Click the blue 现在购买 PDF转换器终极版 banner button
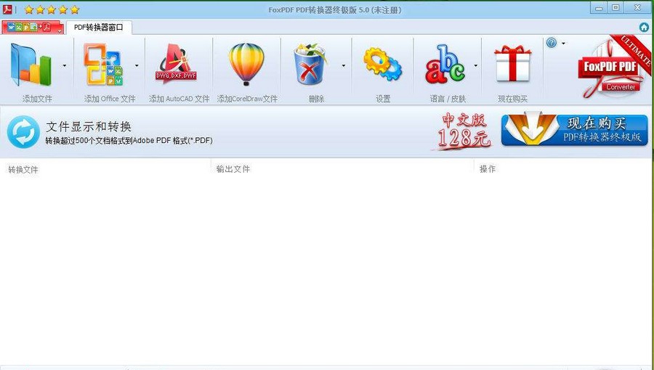 click(x=574, y=130)
